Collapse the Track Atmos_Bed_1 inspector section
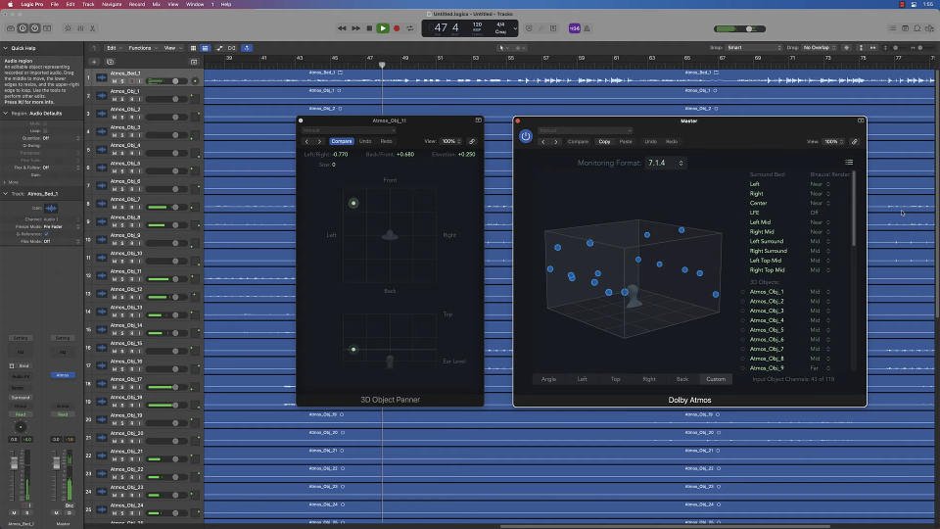The height and width of the screenshot is (529, 940). (x=6, y=194)
